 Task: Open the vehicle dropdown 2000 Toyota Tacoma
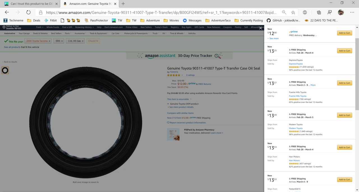coord(38,41)
